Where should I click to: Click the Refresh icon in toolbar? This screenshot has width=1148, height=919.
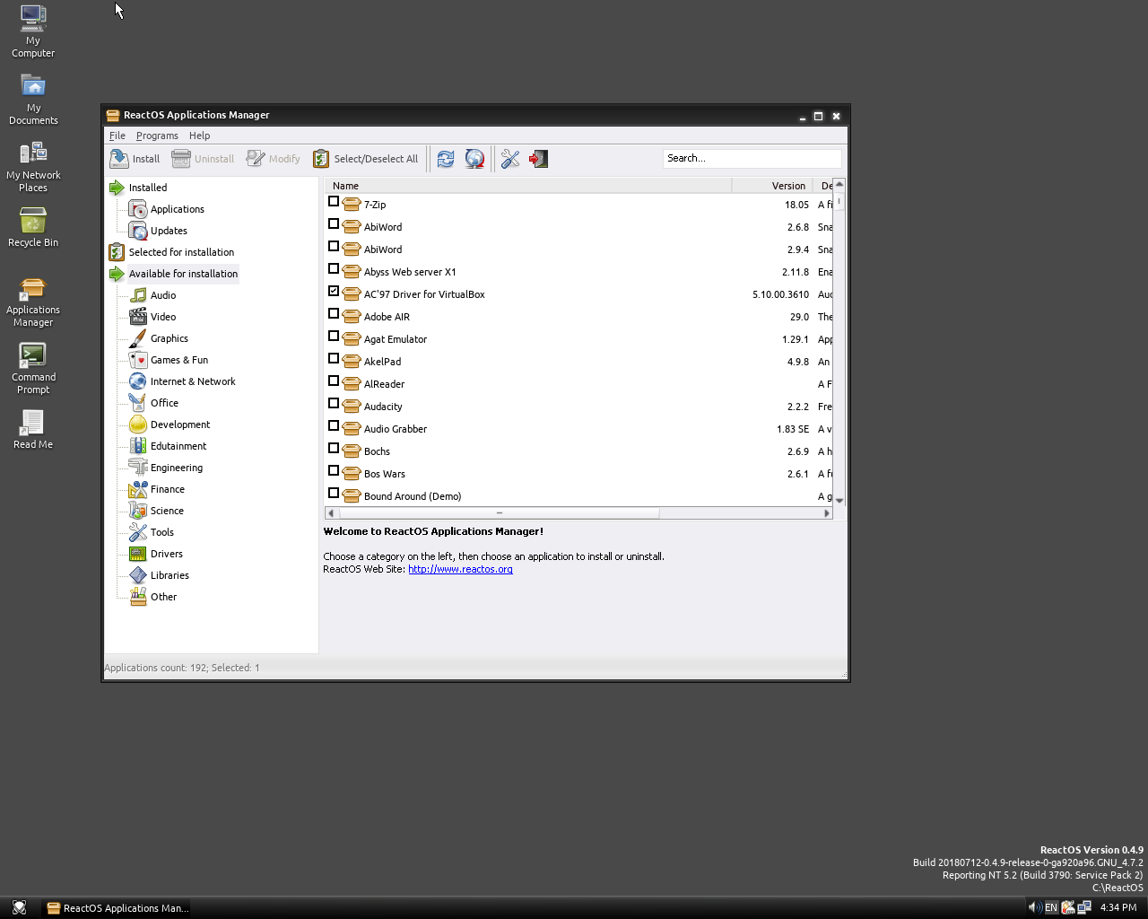click(x=445, y=159)
